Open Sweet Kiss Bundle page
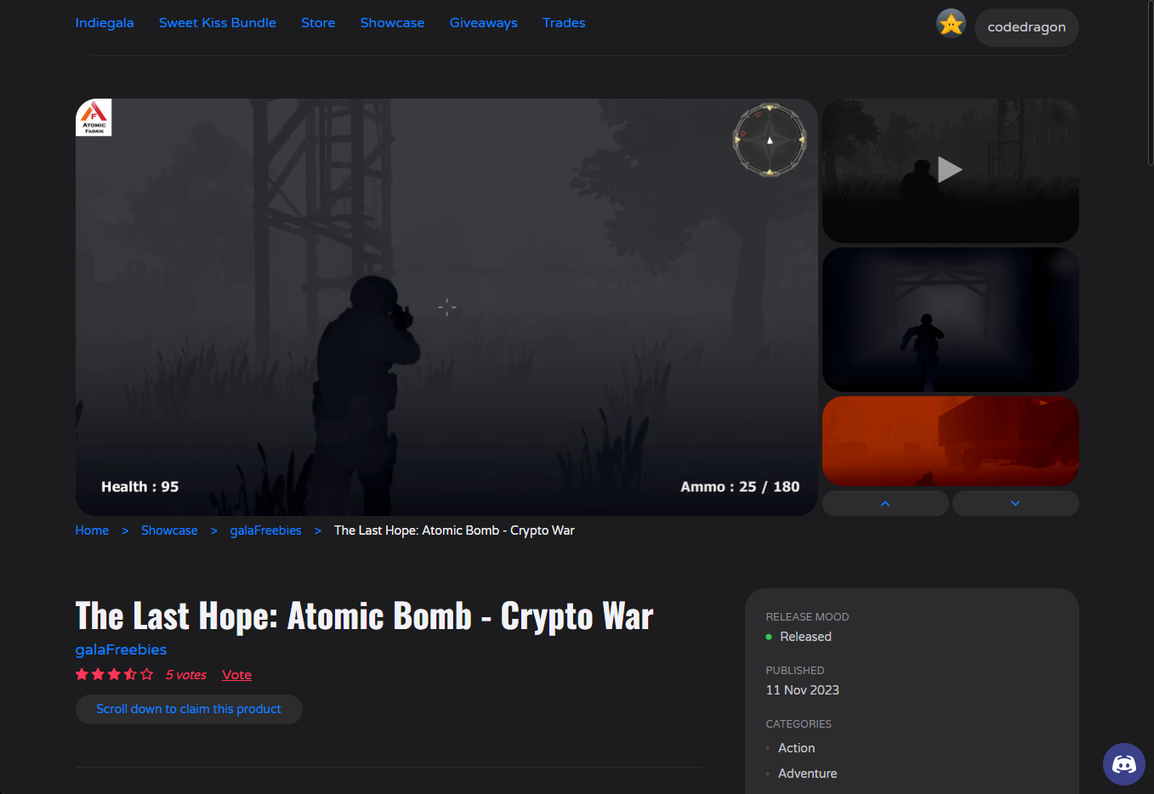Image resolution: width=1154 pixels, height=794 pixels. [x=218, y=23]
